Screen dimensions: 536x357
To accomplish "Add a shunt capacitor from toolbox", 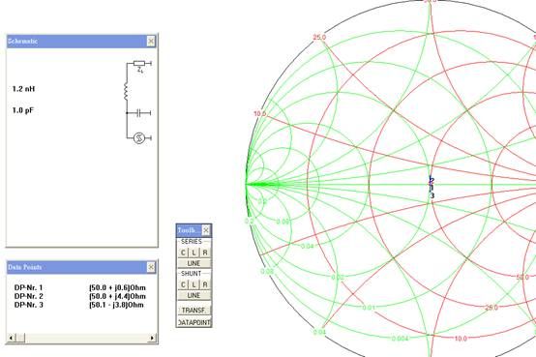I will (183, 284).
